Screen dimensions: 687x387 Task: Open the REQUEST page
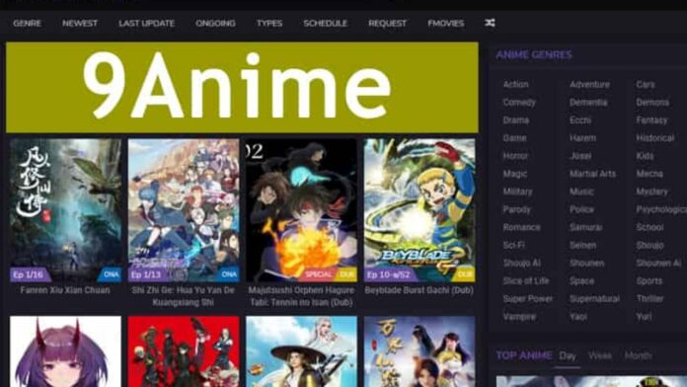pos(388,24)
